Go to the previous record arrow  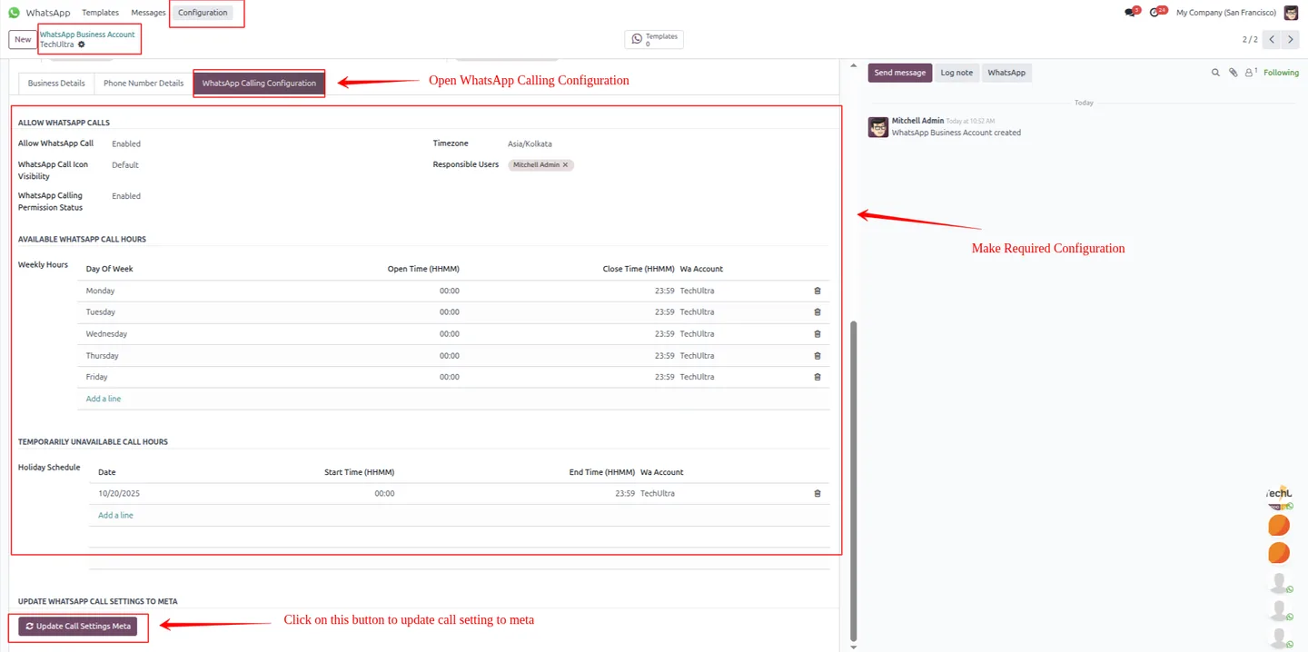[1272, 39]
